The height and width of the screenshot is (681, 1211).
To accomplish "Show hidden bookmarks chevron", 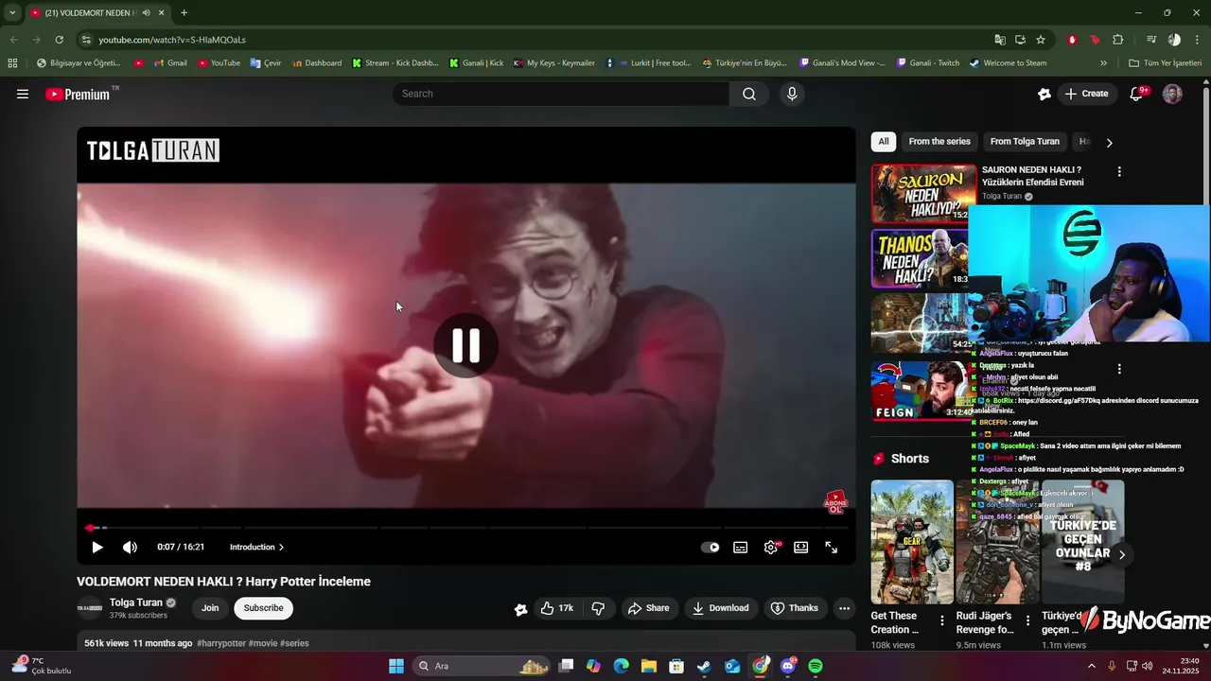I will 1103,63.
